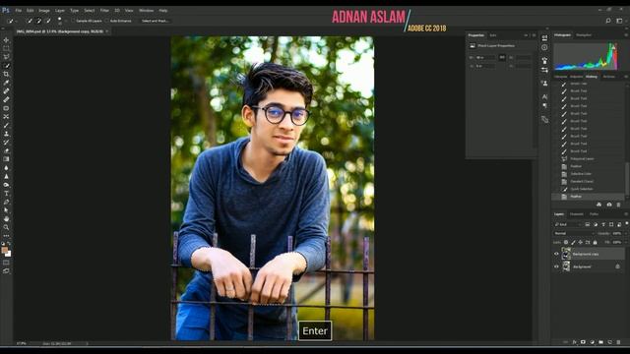Screen dimensions: 630x354
Task: Create a new group folder icon
Action: tap(601, 342)
